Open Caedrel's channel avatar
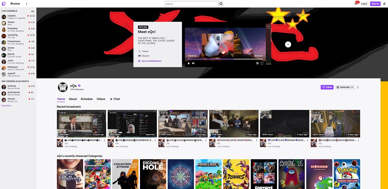Viewport: 388px width, 189px height. tap(4, 17)
